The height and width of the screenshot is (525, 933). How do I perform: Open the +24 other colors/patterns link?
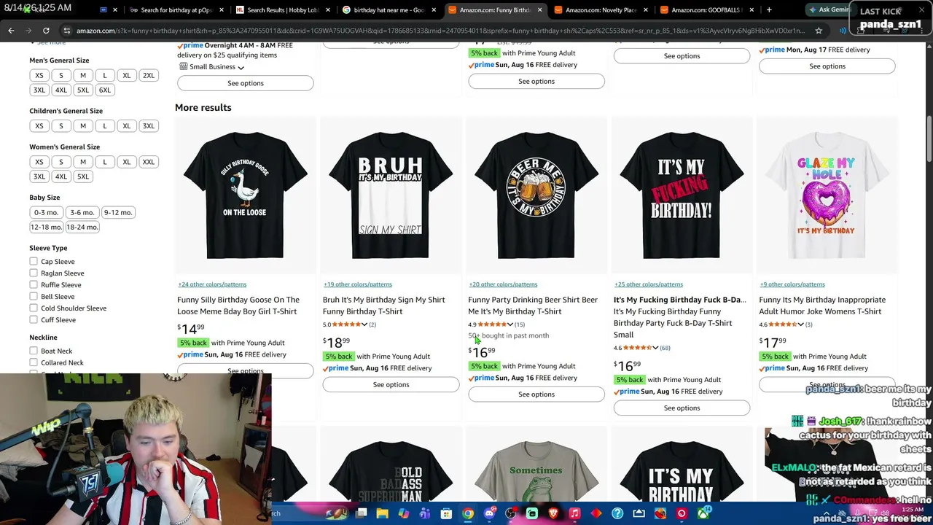[x=212, y=284]
